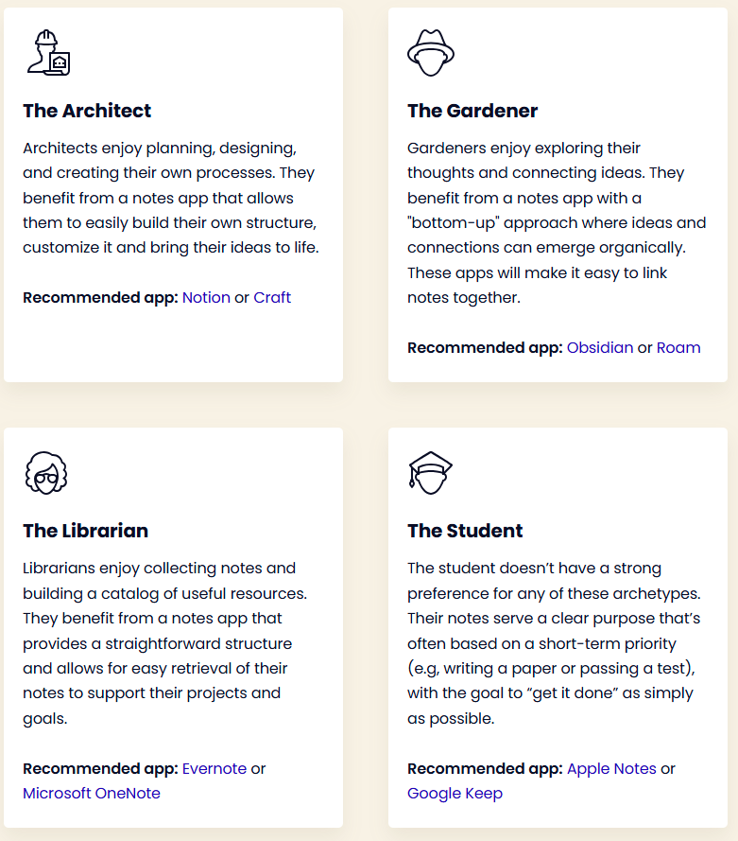
Task: Select The Architect heading
Action: [x=87, y=111]
